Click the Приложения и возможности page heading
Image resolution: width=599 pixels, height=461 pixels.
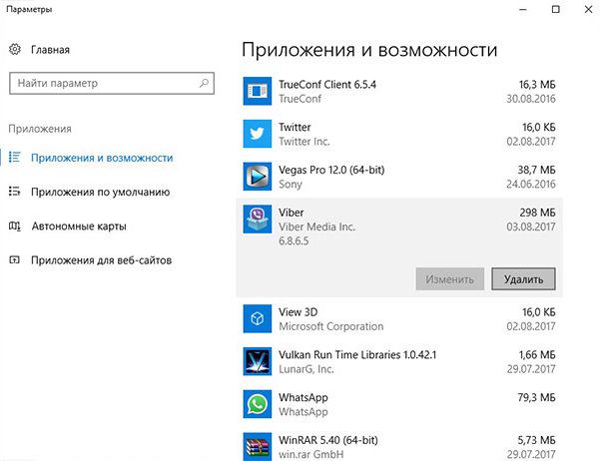(x=369, y=50)
